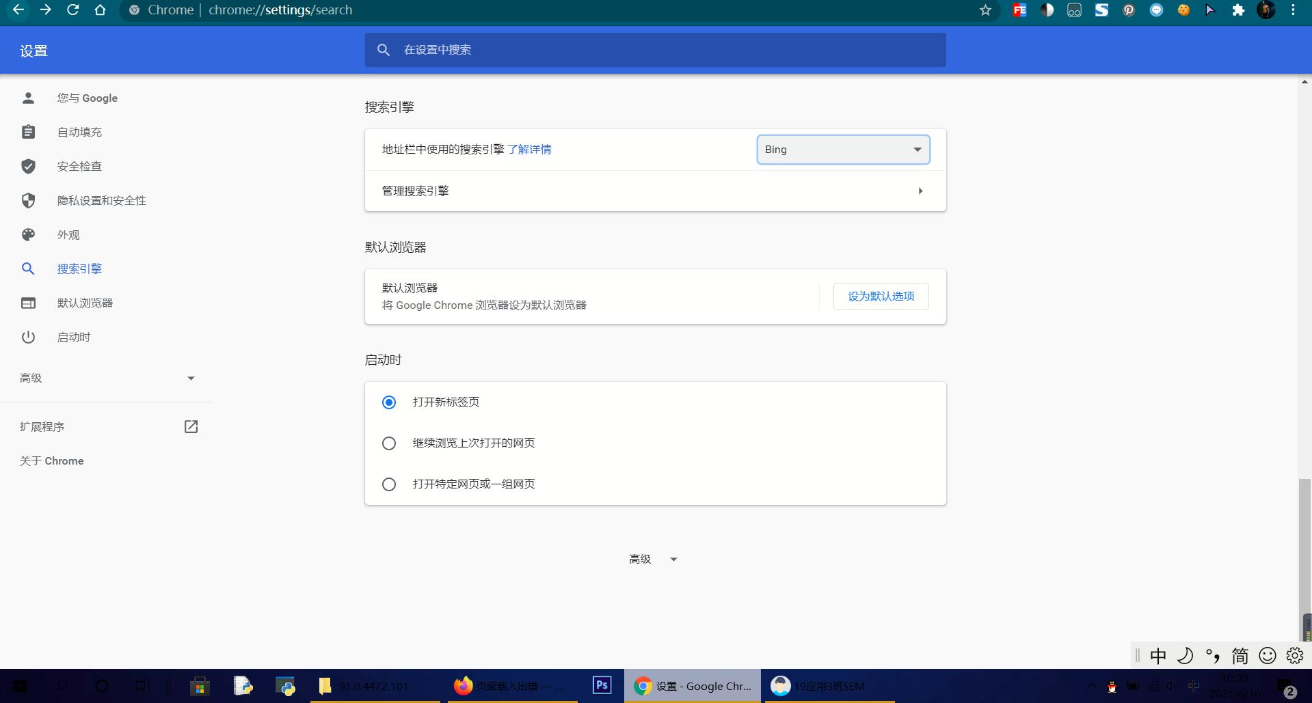The width and height of the screenshot is (1312, 703).
Task: Click the scrollbar up arrow
Action: pyautogui.click(x=1305, y=81)
